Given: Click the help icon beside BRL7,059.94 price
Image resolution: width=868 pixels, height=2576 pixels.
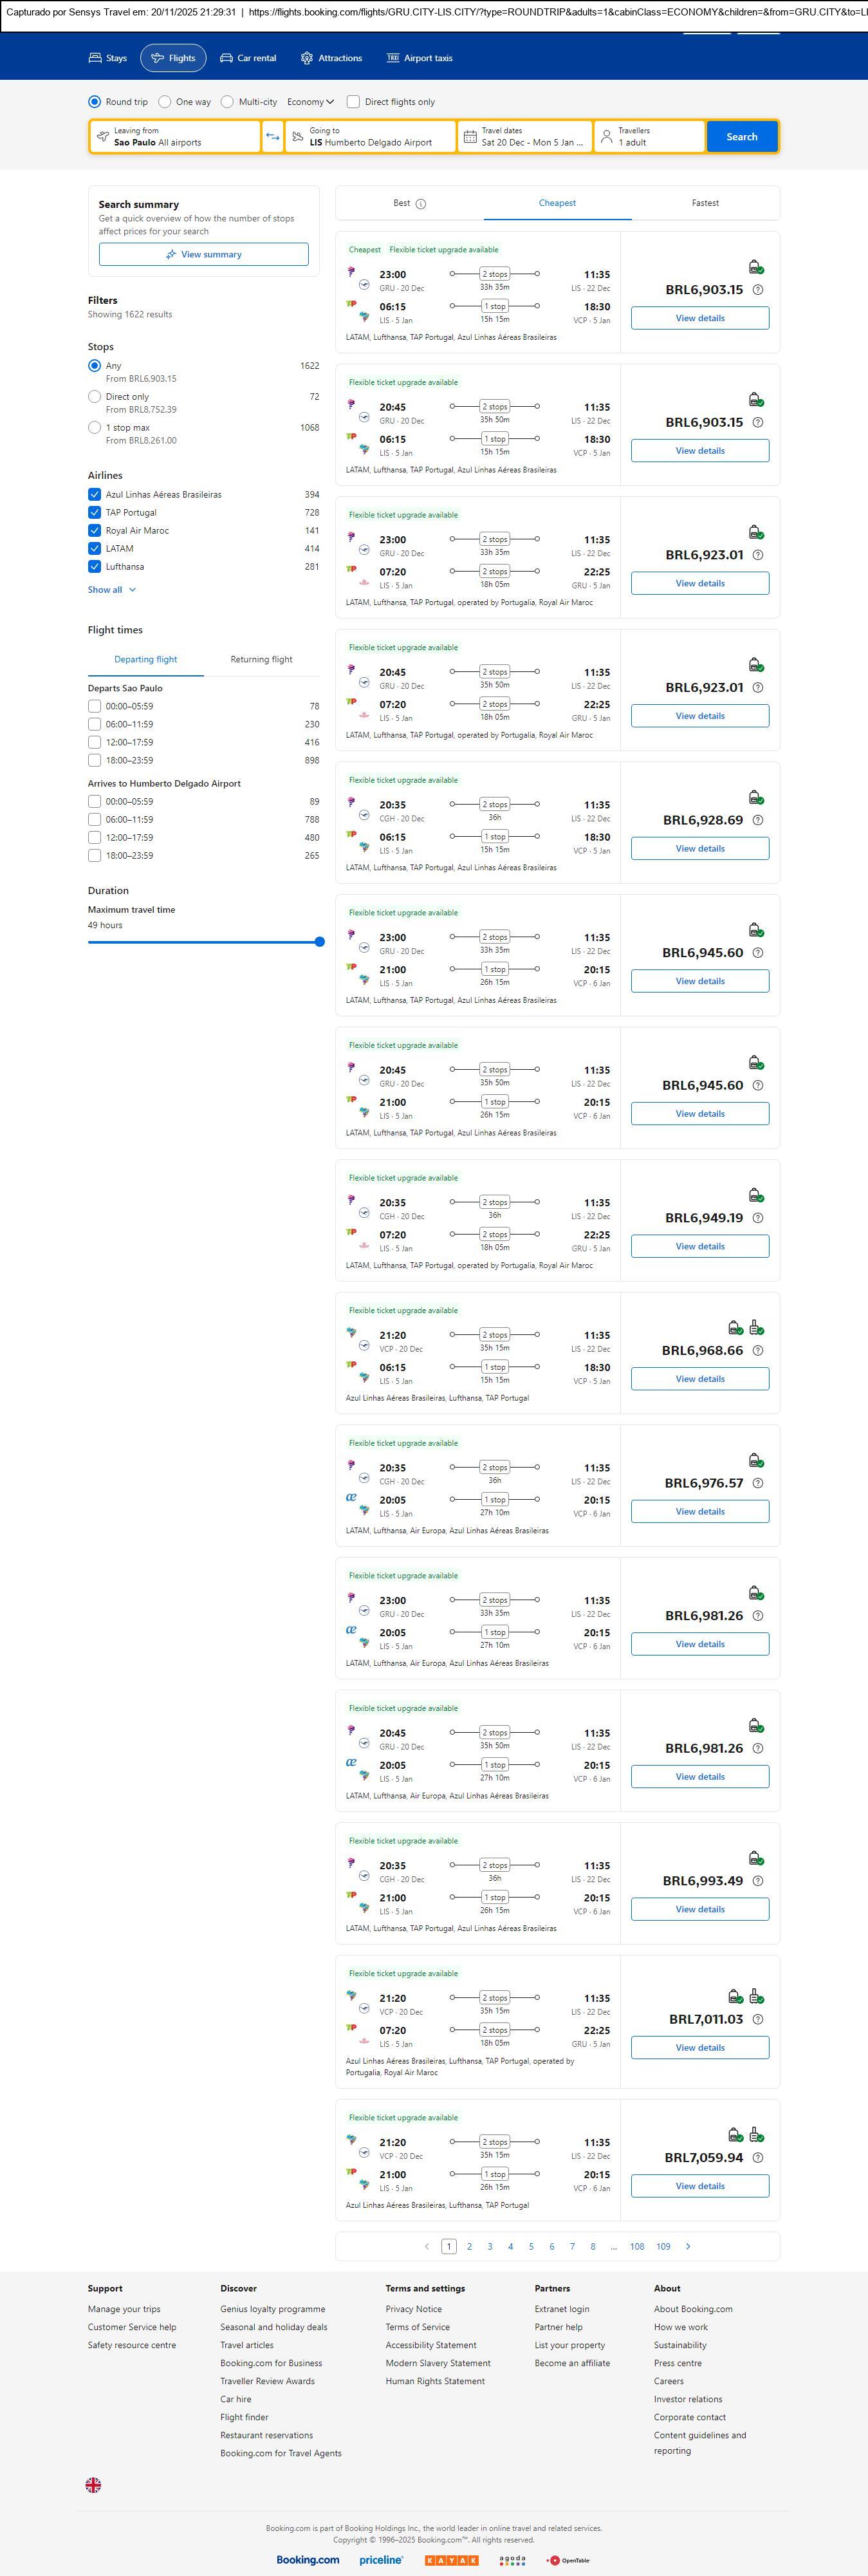Looking at the screenshot, I should pos(757,2157).
